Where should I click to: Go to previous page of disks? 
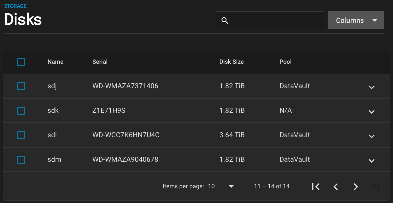click(336, 186)
